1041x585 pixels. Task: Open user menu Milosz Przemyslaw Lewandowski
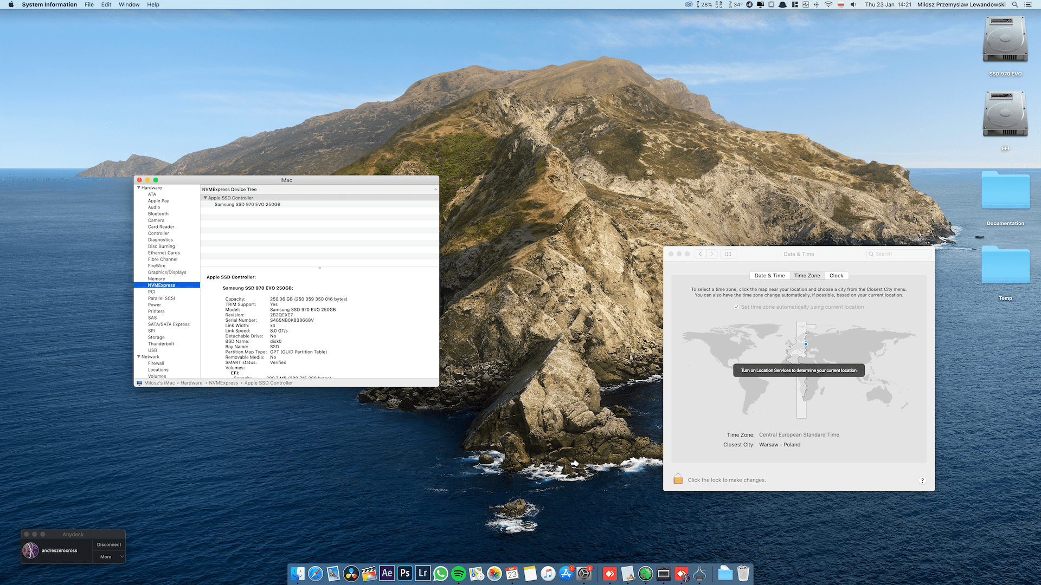(x=961, y=4)
